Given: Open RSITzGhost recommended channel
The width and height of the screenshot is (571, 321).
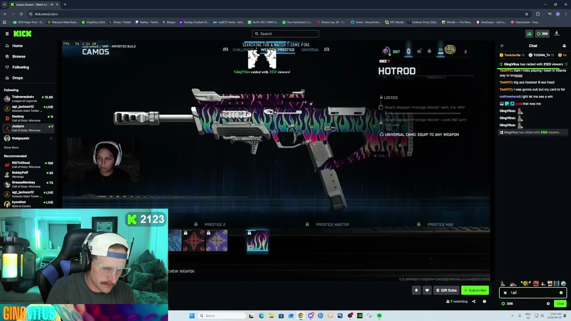Looking at the screenshot, I should pyautogui.click(x=28, y=165).
